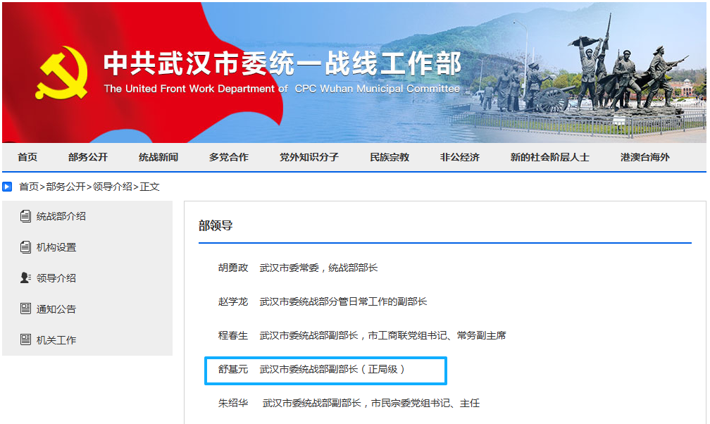
Task: Open 通知公告 sidebar link
Action: click(x=56, y=309)
